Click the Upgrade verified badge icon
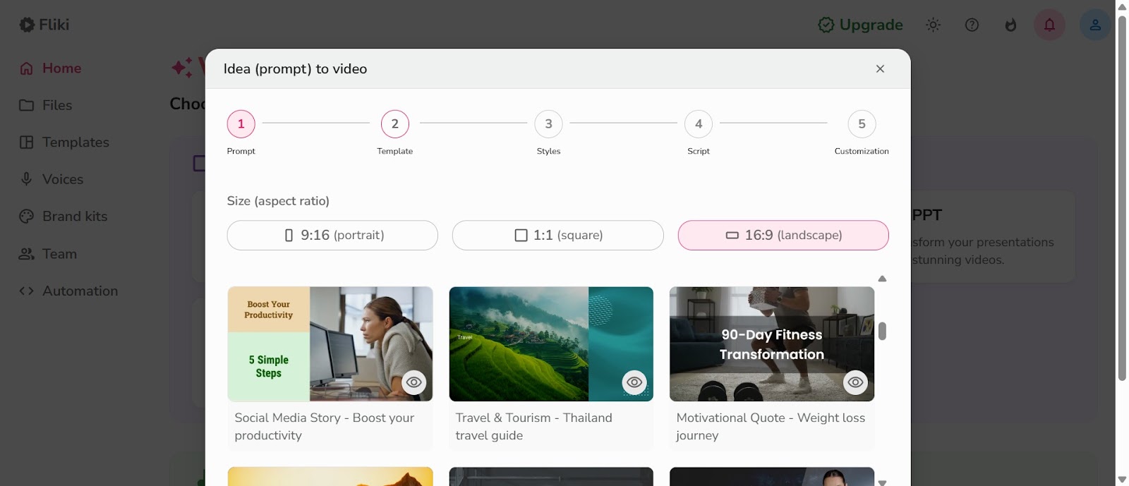 point(826,25)
